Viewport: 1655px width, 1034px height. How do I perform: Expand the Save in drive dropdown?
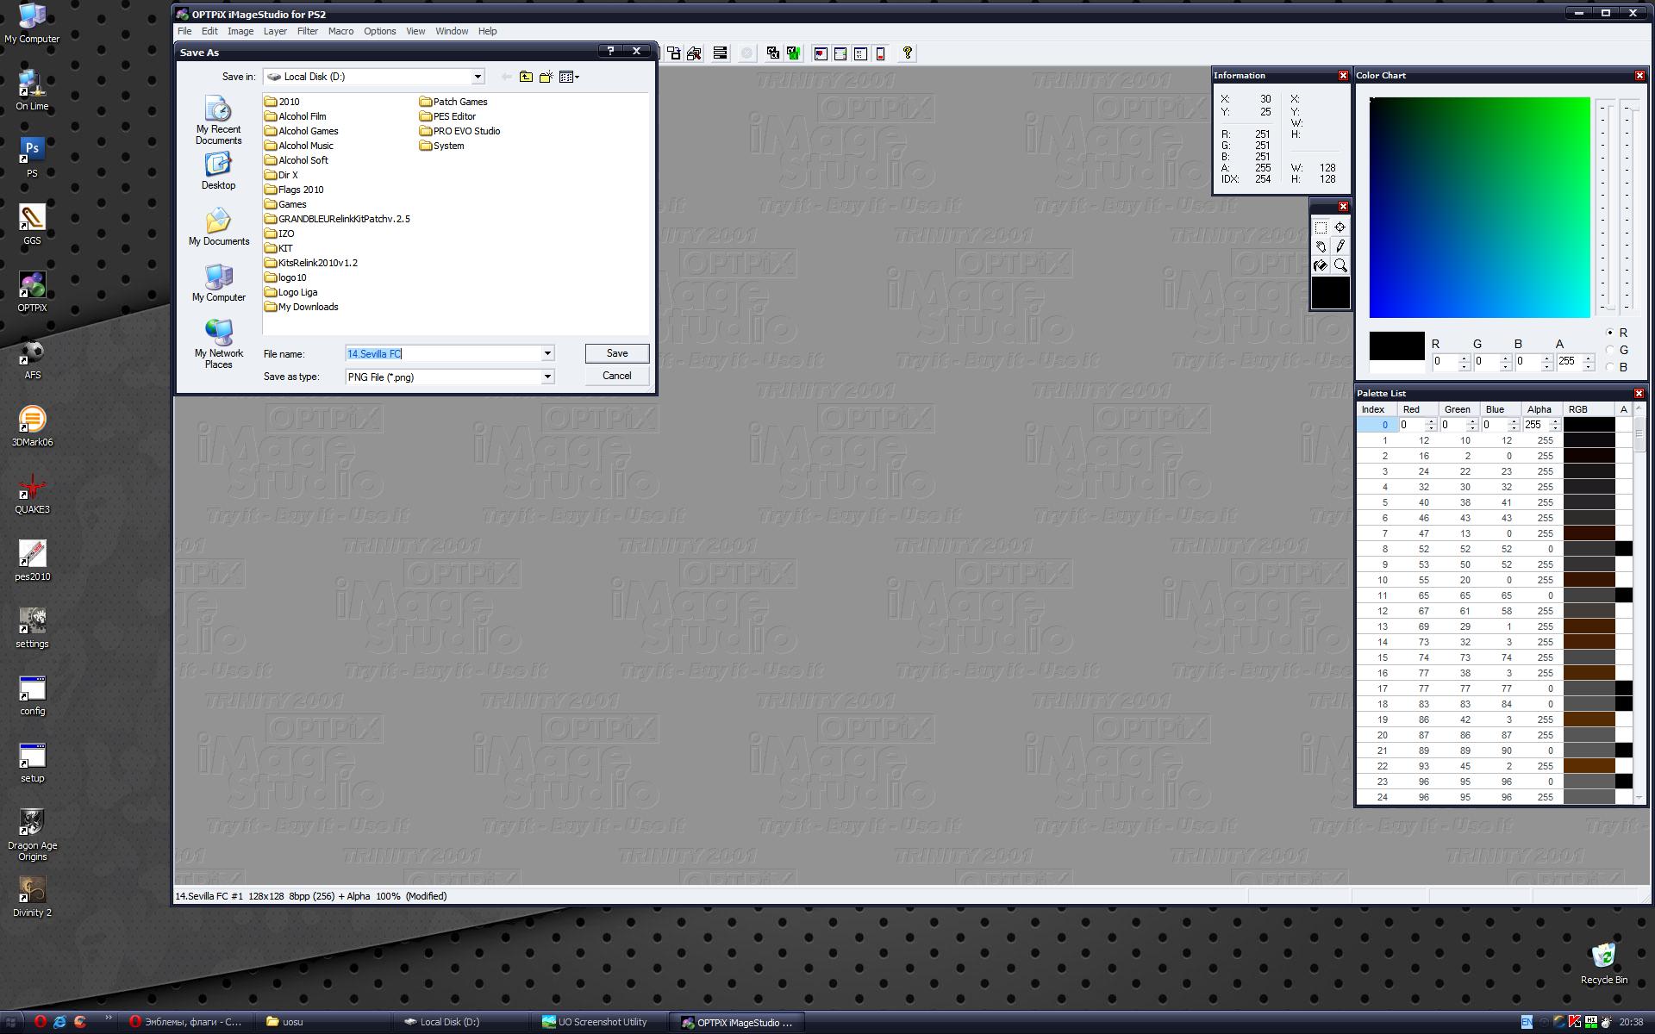click(x=478, y=77)
